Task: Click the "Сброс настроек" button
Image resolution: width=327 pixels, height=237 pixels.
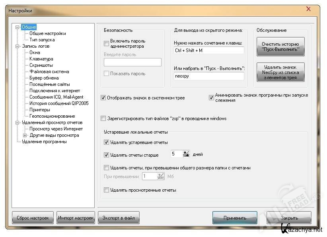Action: point(33,218)
